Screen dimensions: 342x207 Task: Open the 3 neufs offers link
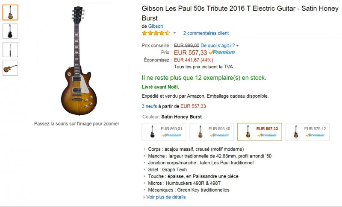(x=149, y=106)
